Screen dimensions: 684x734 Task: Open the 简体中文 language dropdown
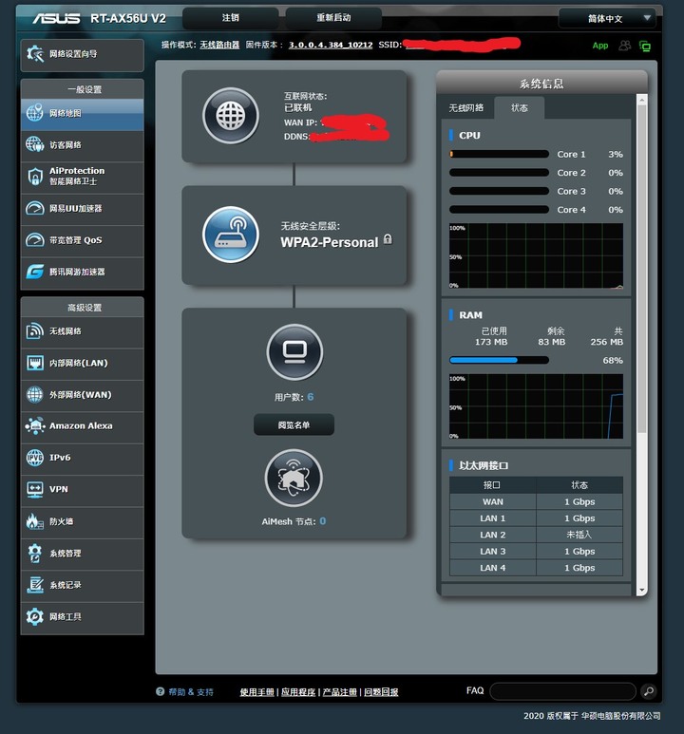tap(607, 19)
